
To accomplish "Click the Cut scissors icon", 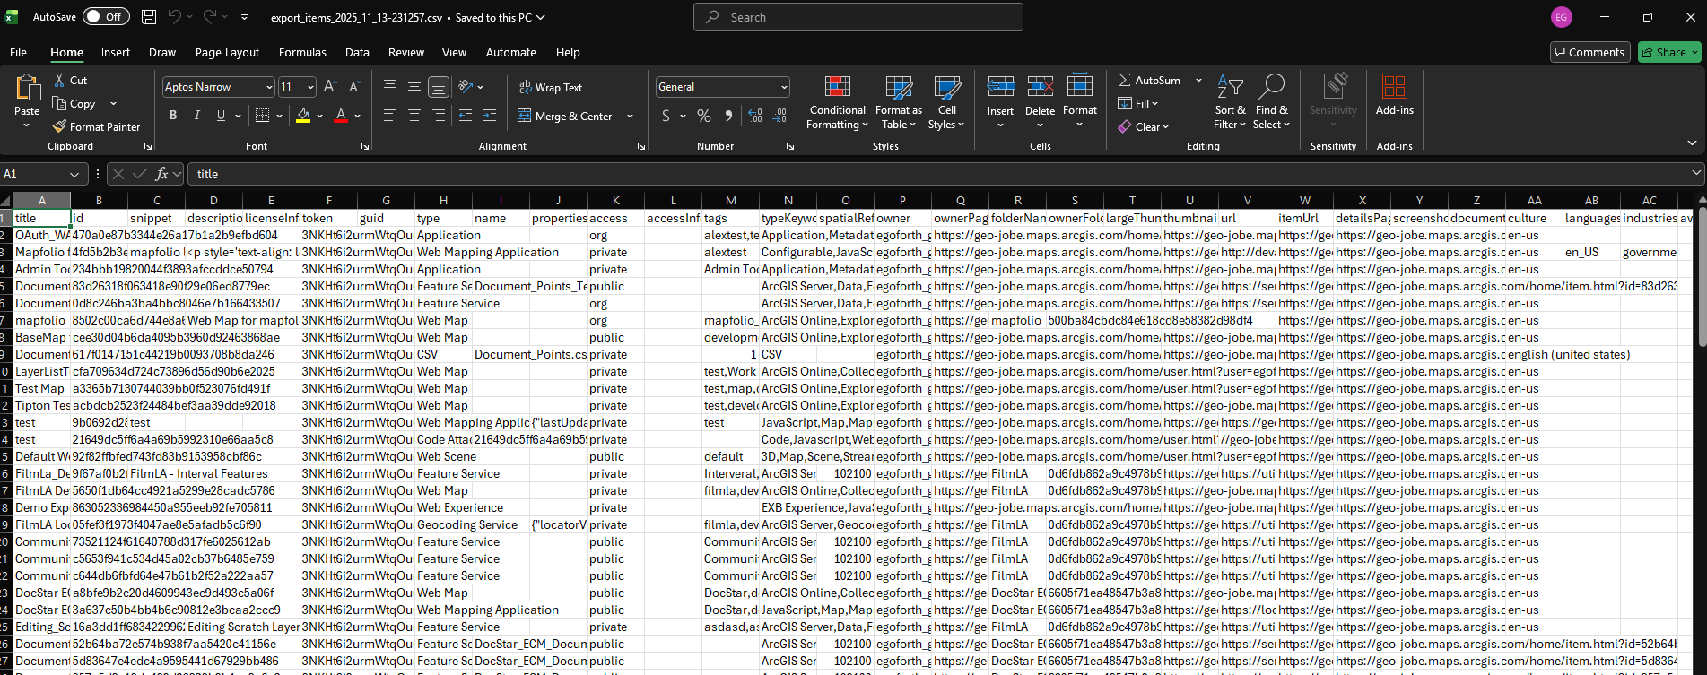I will [59, 80].
